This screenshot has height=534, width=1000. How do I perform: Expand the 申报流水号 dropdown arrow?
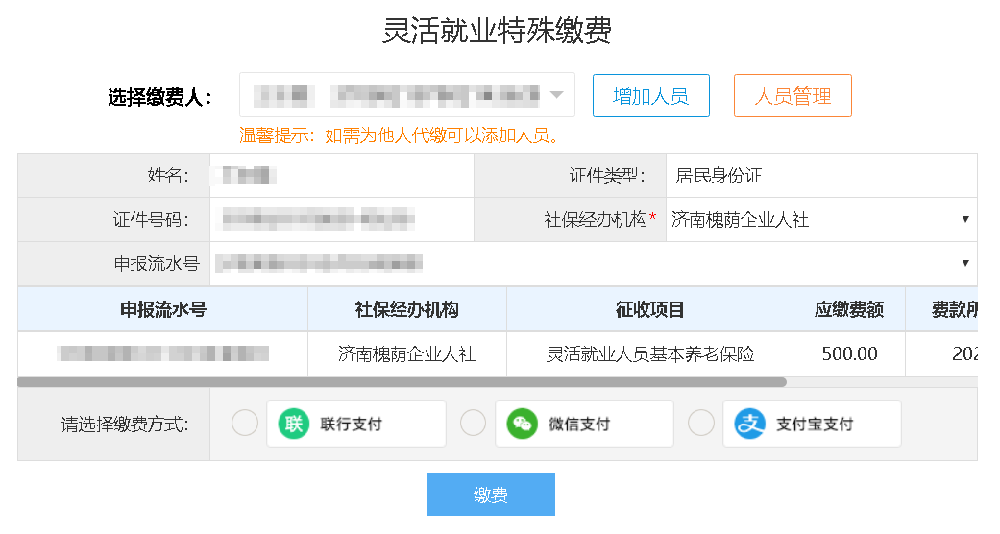click(965, 263)
